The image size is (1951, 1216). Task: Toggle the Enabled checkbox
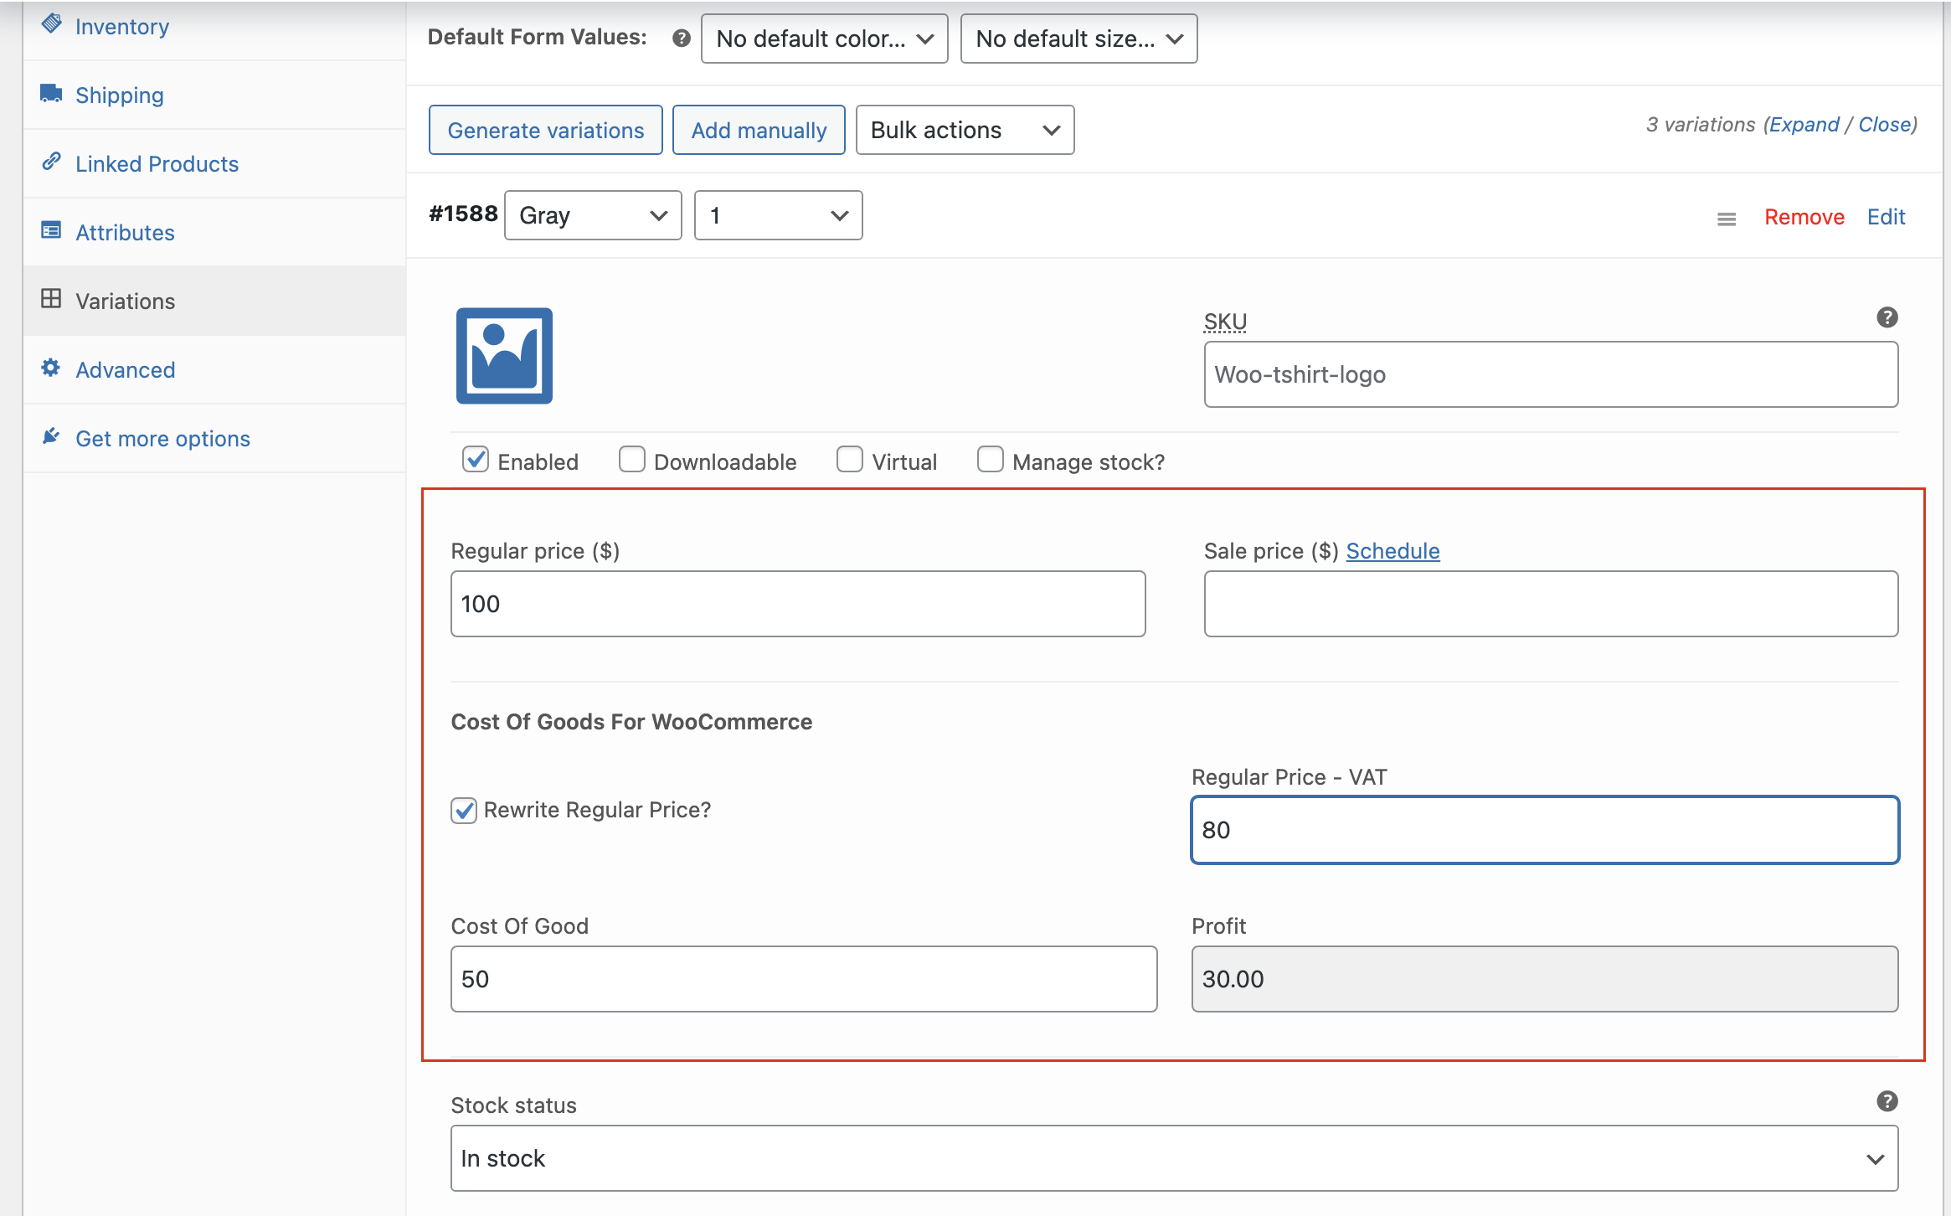(476, 460)
